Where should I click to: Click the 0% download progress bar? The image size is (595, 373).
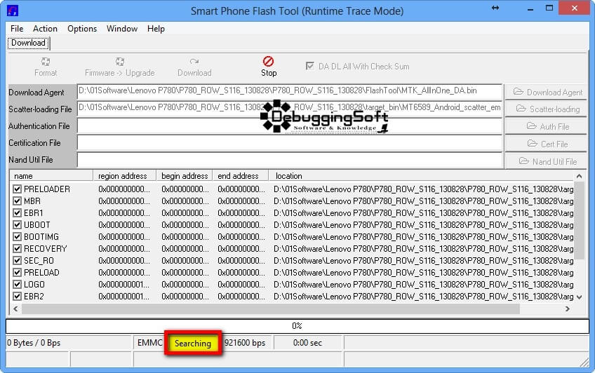[297, 326]
